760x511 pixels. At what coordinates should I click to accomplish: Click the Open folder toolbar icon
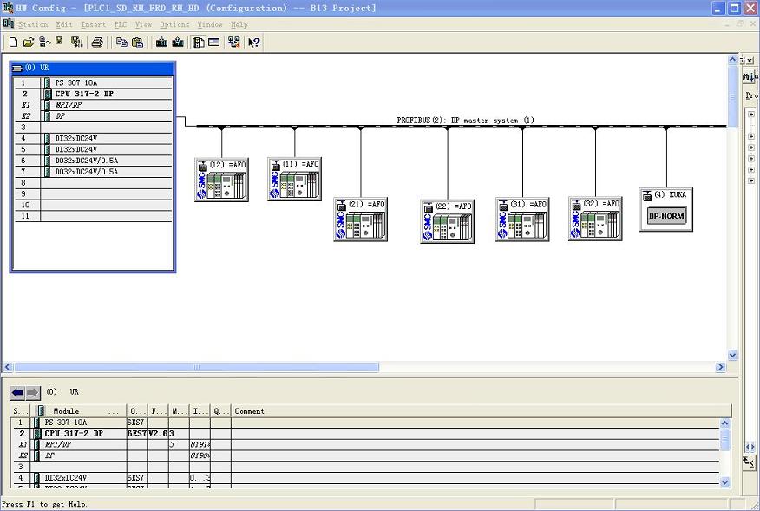click(29, 42)
